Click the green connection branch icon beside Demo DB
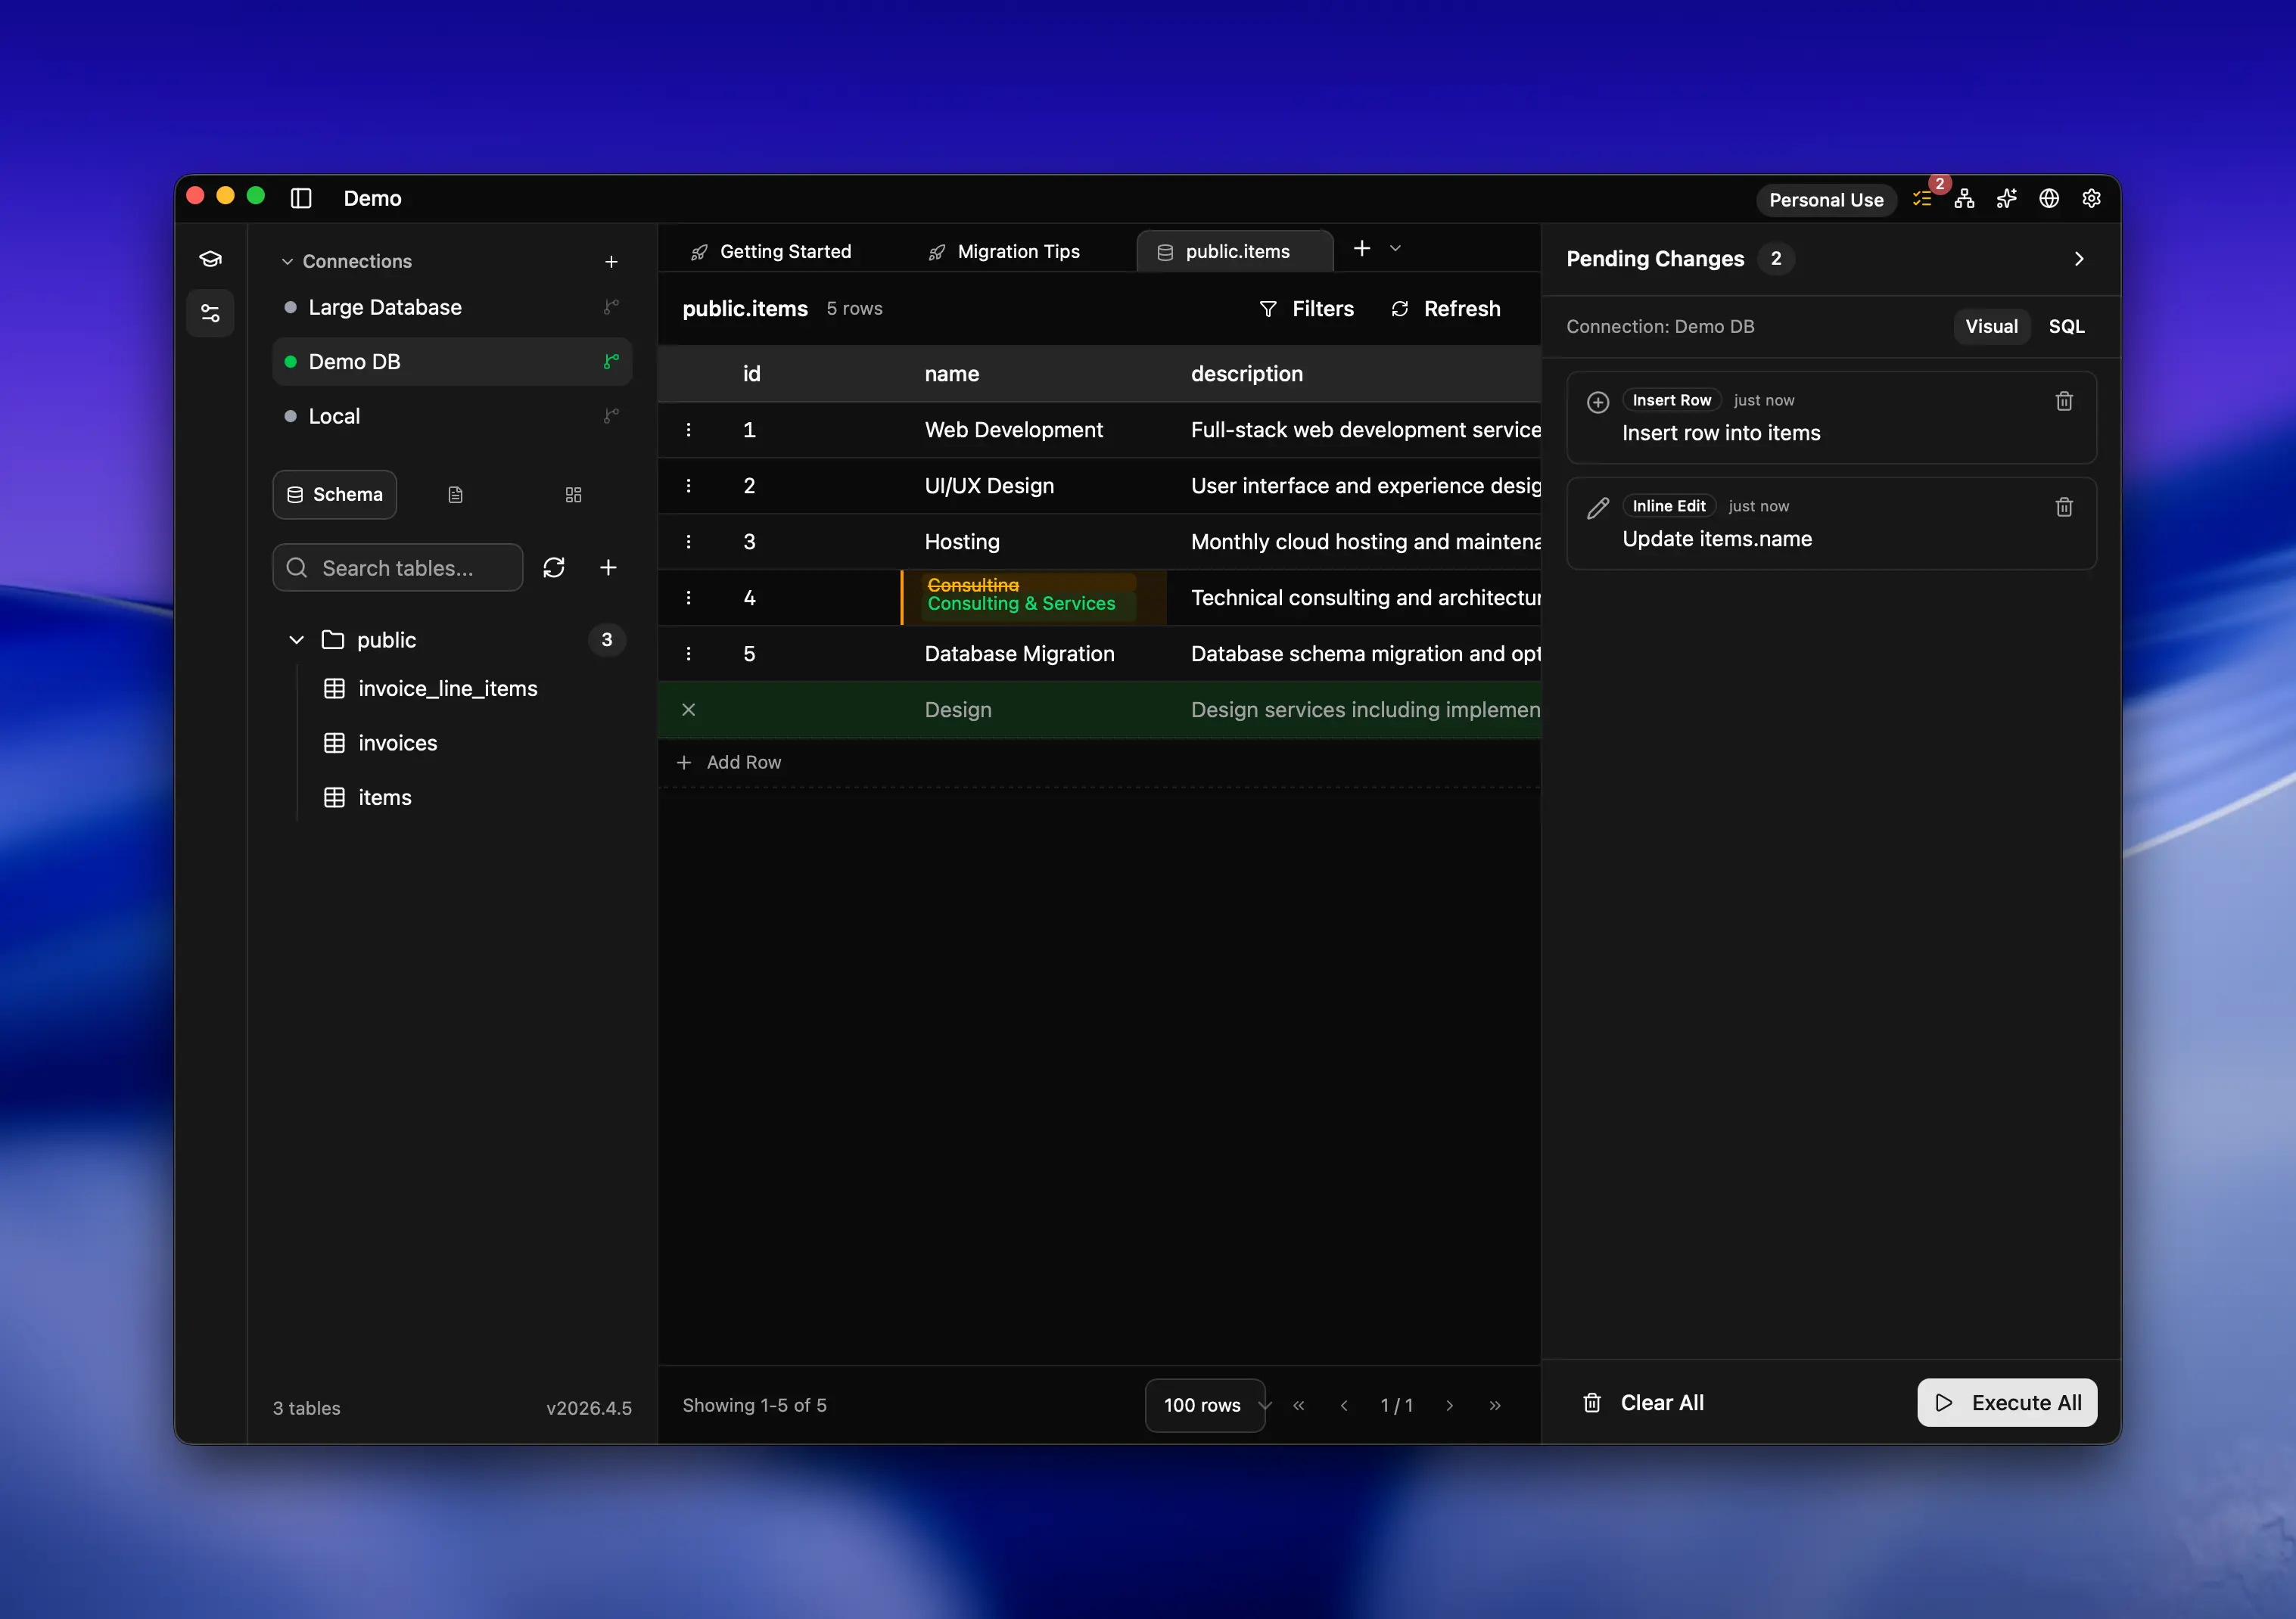The image size is (2296, 1619). tap(611, 361)
